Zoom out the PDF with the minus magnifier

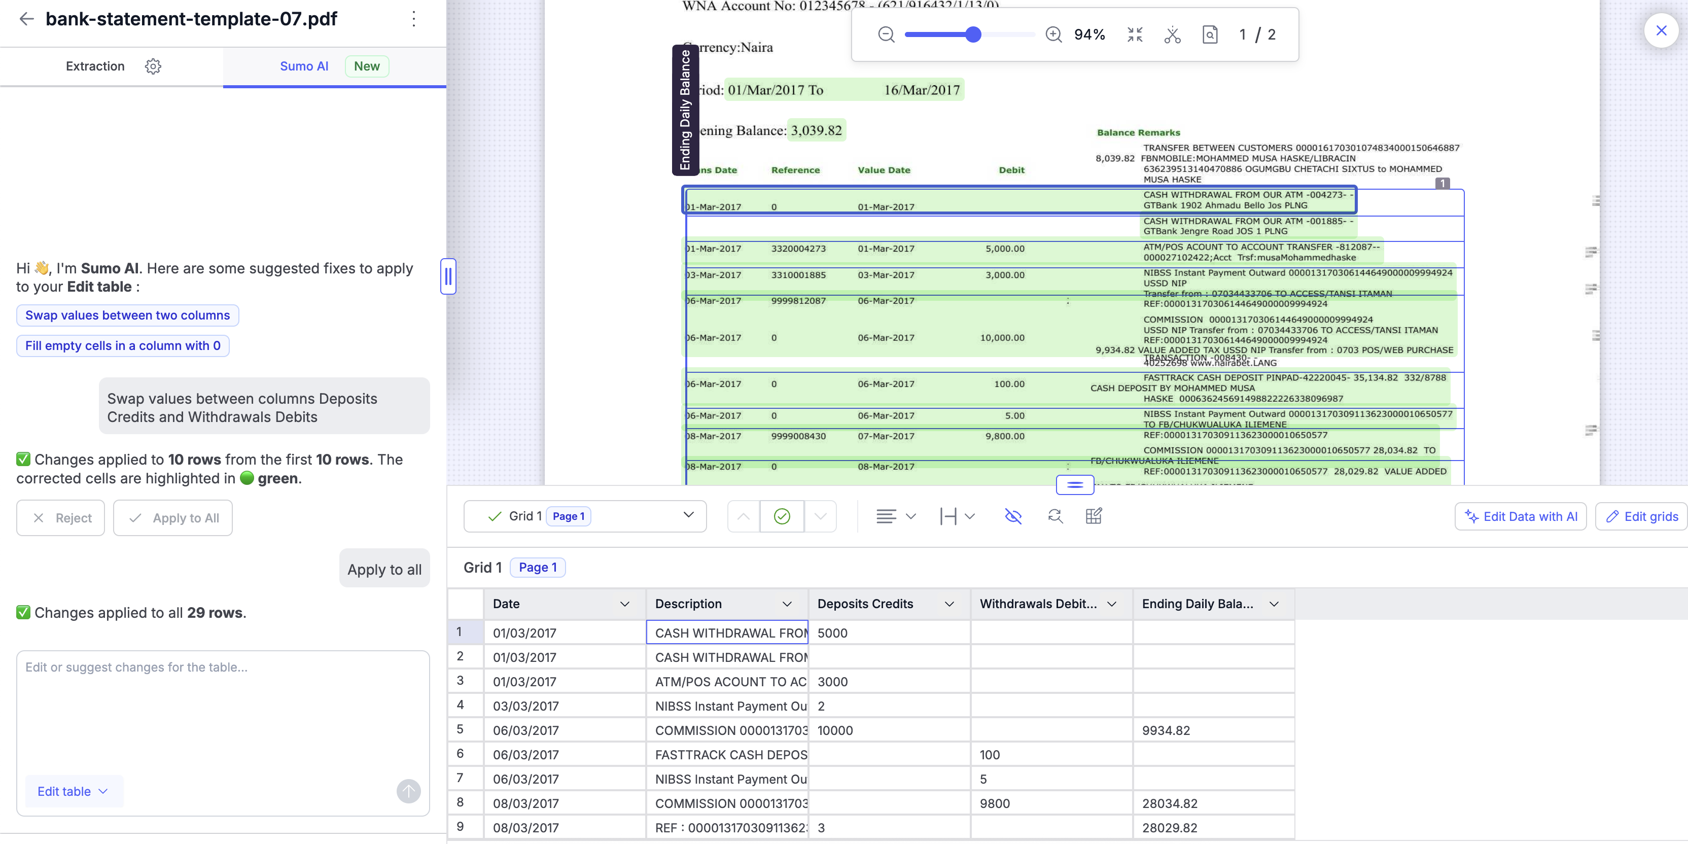pyautogui.click(x=886, y=34)
